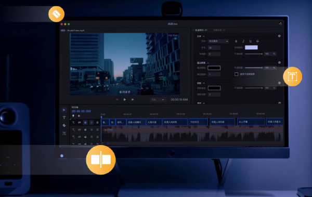Viewport: 312px width, 197px height.
Task: Tick the checkbox in the outline section
Action: pyautogui.click(x=236, y=74)
